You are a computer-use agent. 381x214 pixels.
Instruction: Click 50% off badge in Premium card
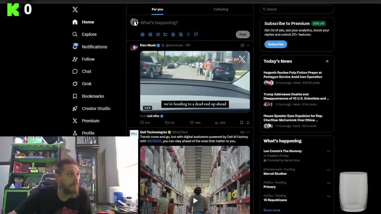click(318, 23)
